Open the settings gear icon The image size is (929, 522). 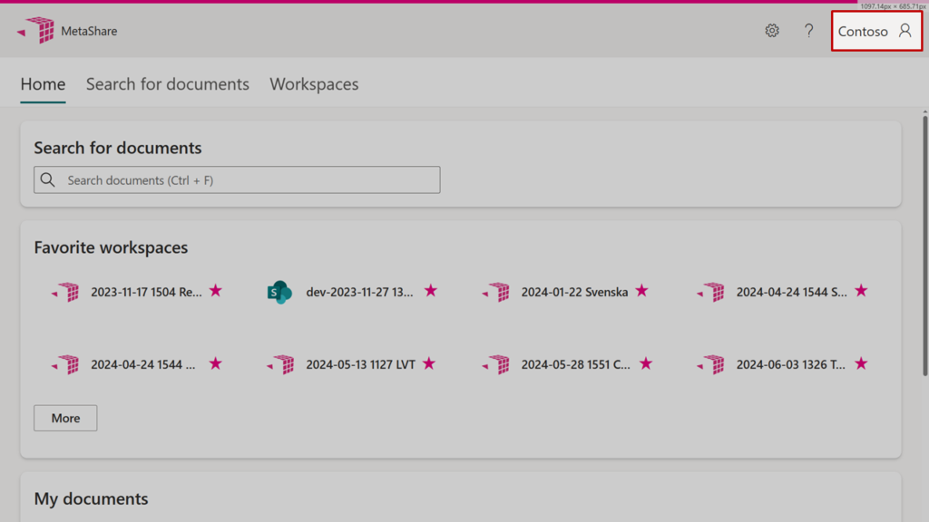click(x=772, y=31)
